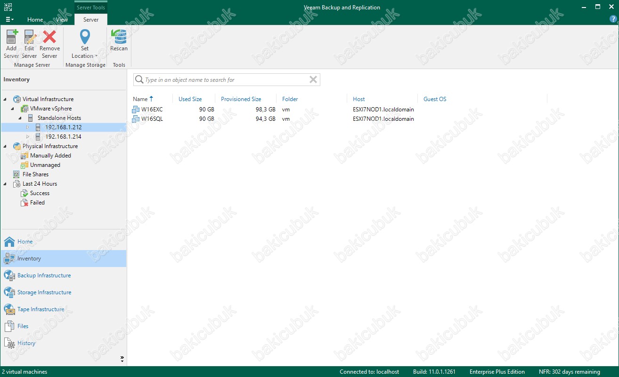Select the File Shares tree item
The image size is (619, 377).
click(x=35, y=174)
